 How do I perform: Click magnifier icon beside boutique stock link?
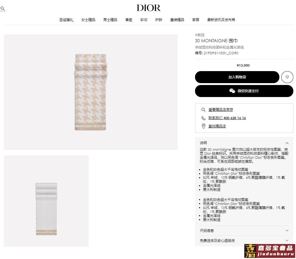tap(203, 110)
